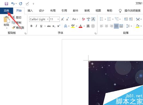Apply red font color A
The height and width of the screenshot is (105, 143).
(x=81, y=26)
